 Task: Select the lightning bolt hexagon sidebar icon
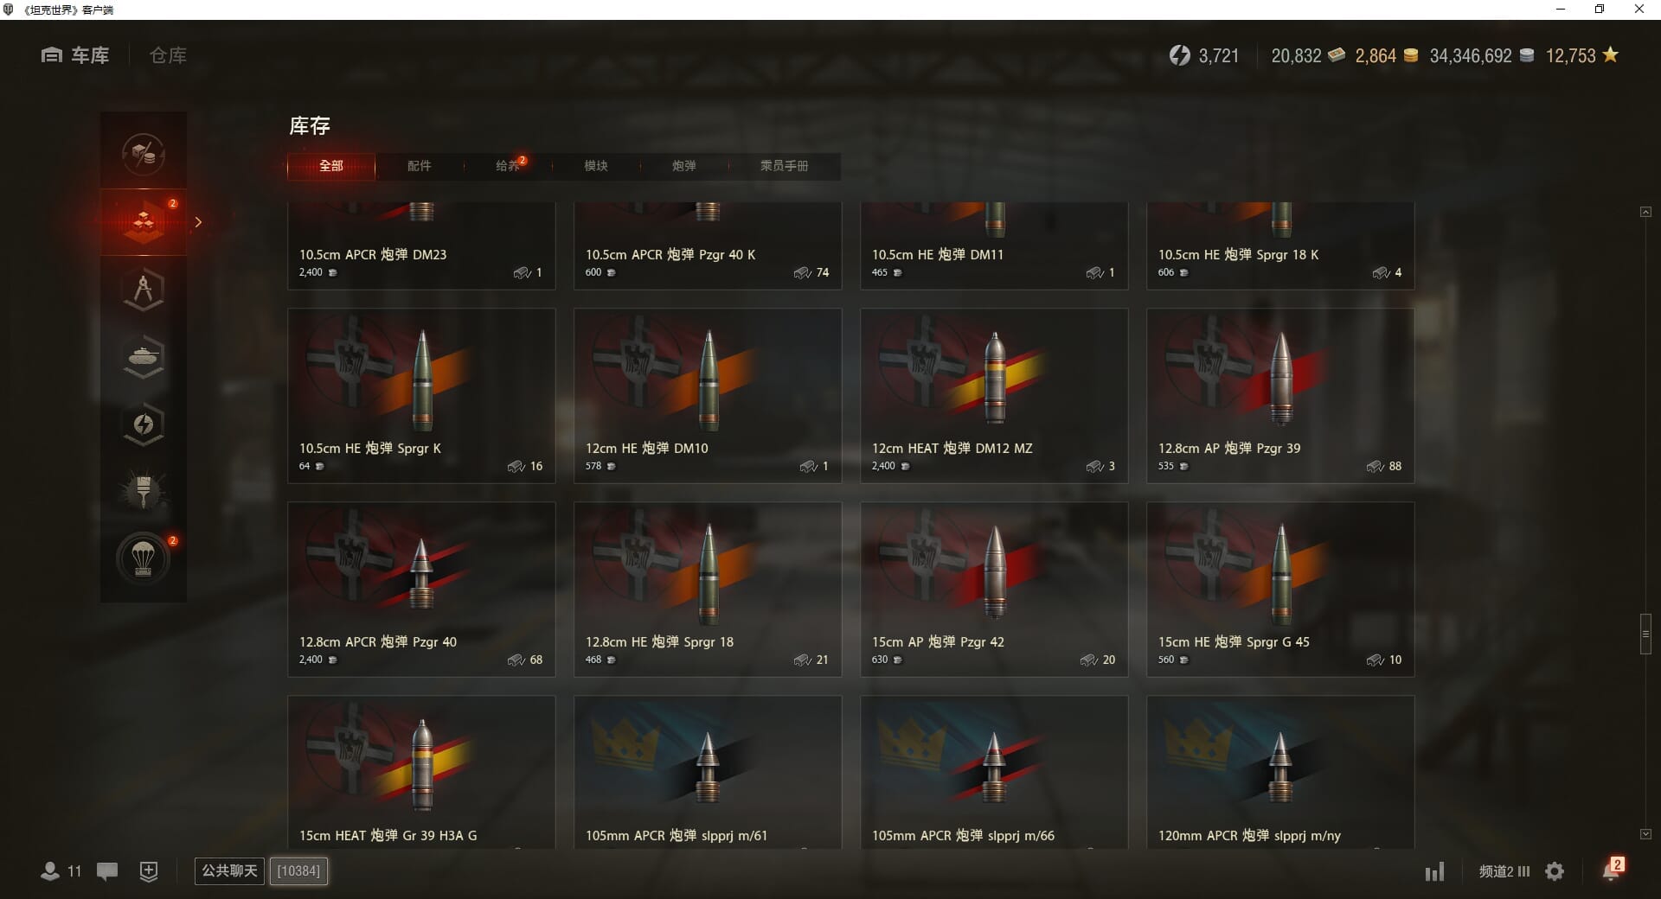pos(144,424)
